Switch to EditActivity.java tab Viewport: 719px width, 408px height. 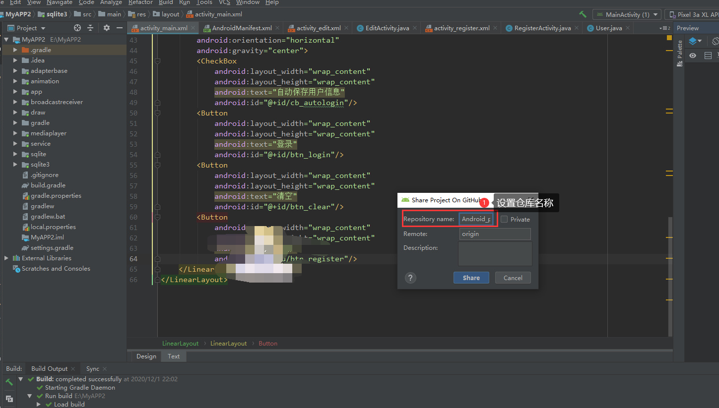(387, 28)
